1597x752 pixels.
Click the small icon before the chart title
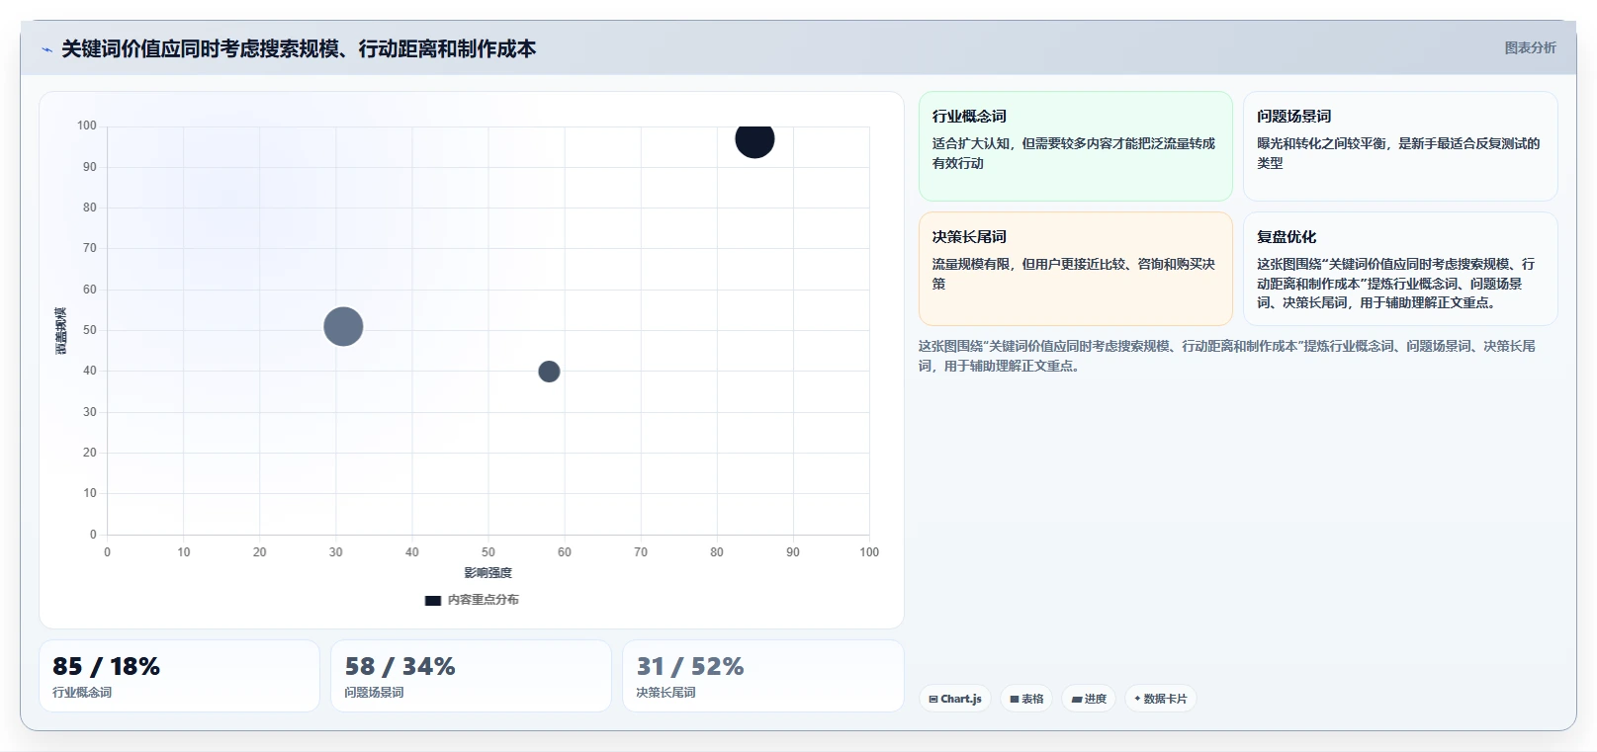pos(46,49)
